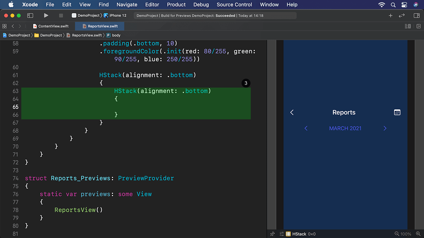Open Spotlight search in menu bar

click(393, 5)
